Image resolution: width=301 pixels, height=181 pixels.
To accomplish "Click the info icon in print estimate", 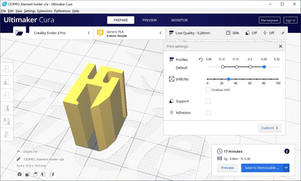I will 287,151.
